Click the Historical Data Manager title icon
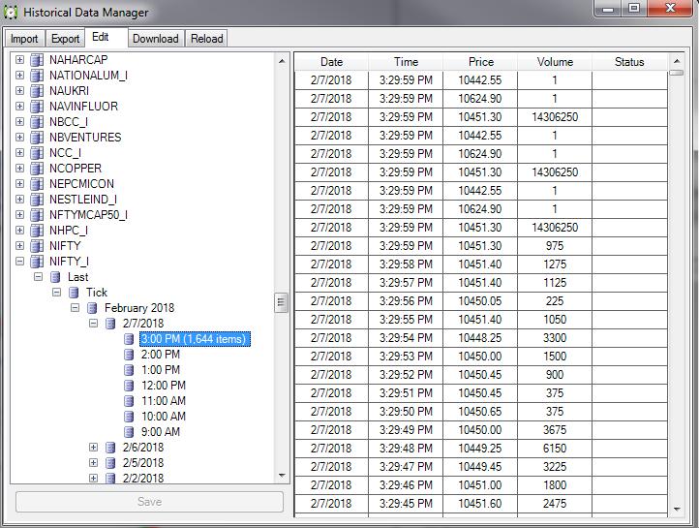This screenshot has height=528, width=699. tap(13, 13)
